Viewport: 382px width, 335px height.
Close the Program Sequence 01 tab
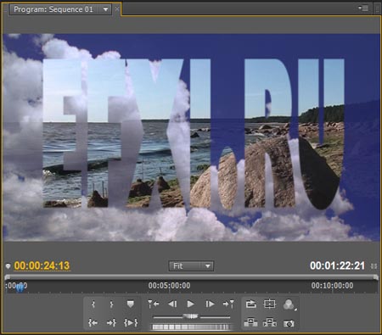pyautogui.click(x=117, y=9)
